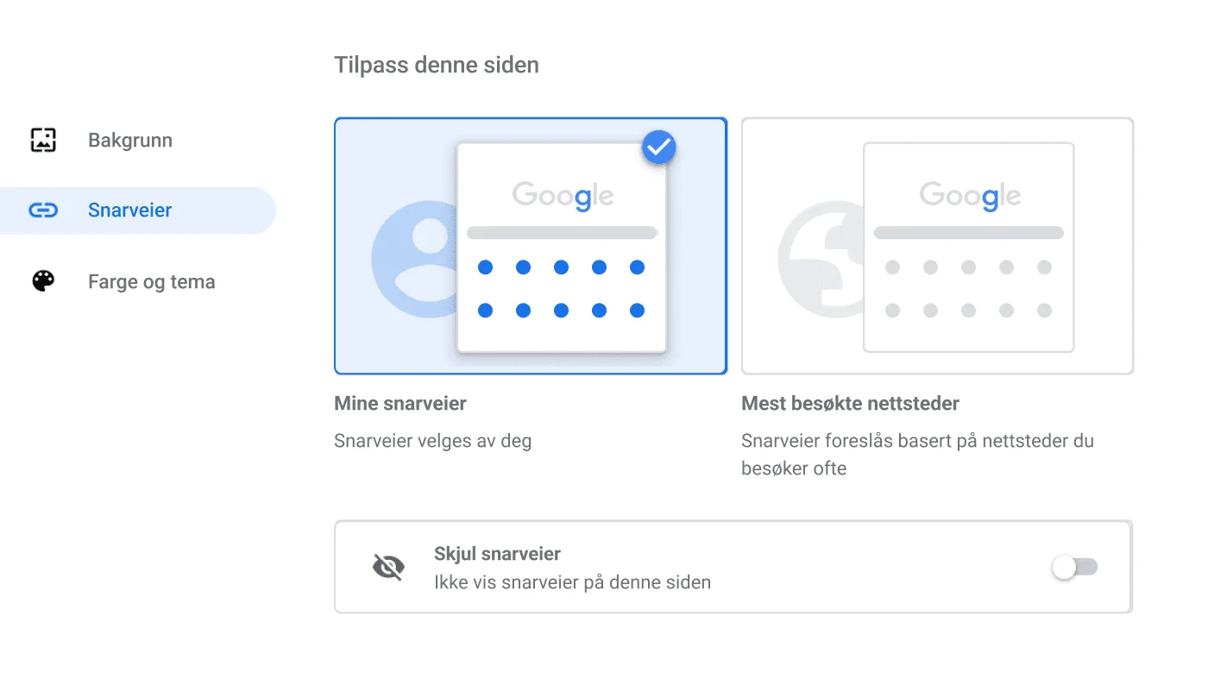
Task: Click the Google logo in the selected card
Action: 562,195
